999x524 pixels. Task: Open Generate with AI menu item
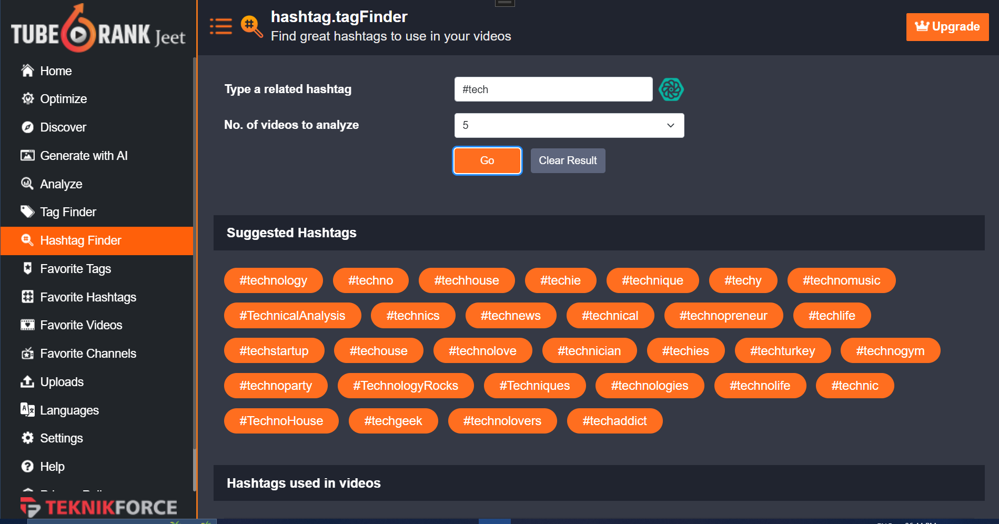(x=97, y=156)
